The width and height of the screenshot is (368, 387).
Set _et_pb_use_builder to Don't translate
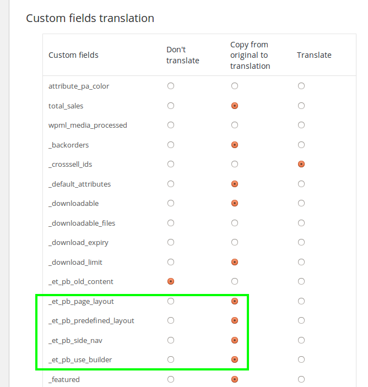[171, 359]
